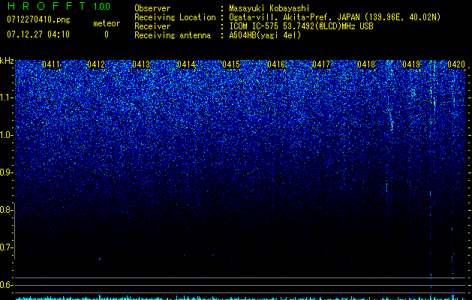Click the 0417 time marker
Screen dimensions: 472x300
321,64
